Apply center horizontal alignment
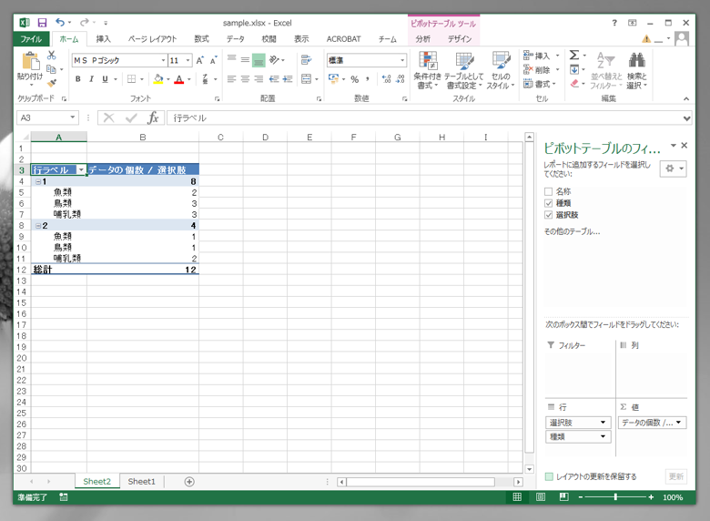This screenshot has height=521, width=710. pos(245,79)
